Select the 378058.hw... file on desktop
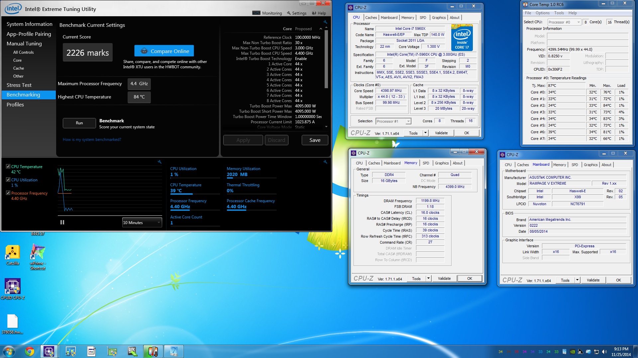This screenshot has width=638, height=358. point(12,324)
